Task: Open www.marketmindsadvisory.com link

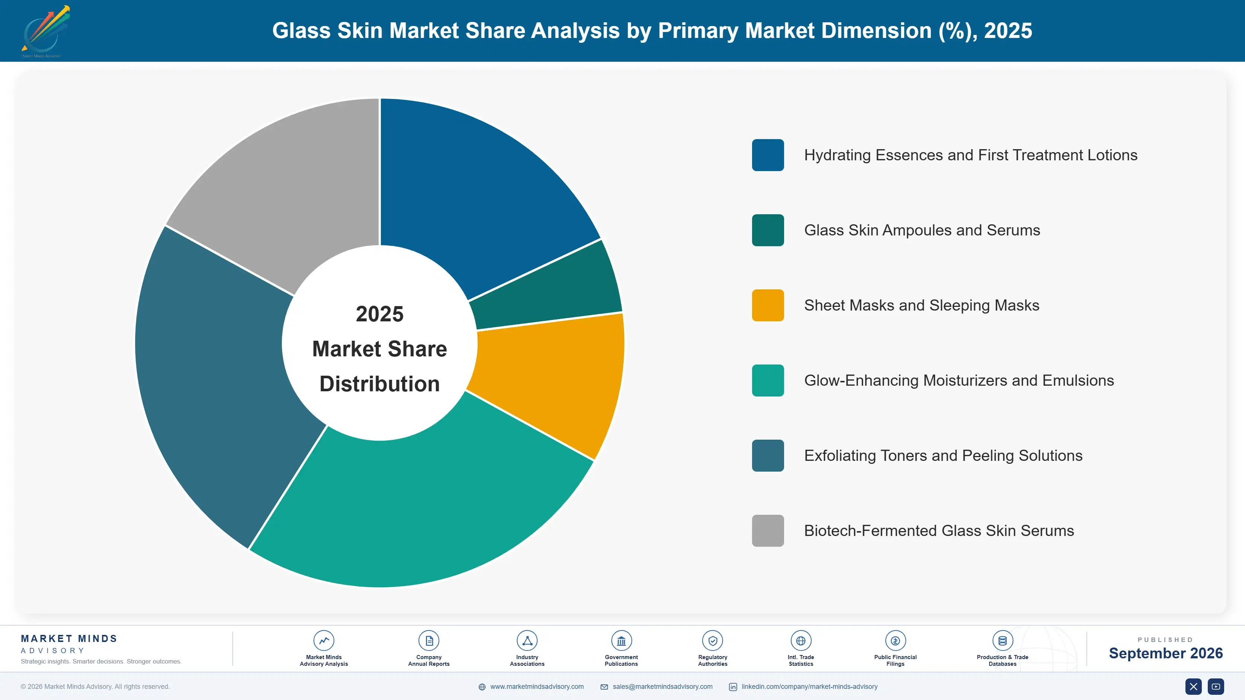Action: click(x=537, y=687)
